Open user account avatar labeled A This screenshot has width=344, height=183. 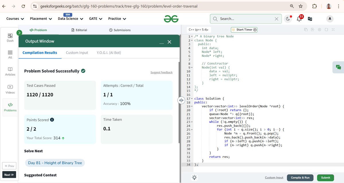point(330,19)
